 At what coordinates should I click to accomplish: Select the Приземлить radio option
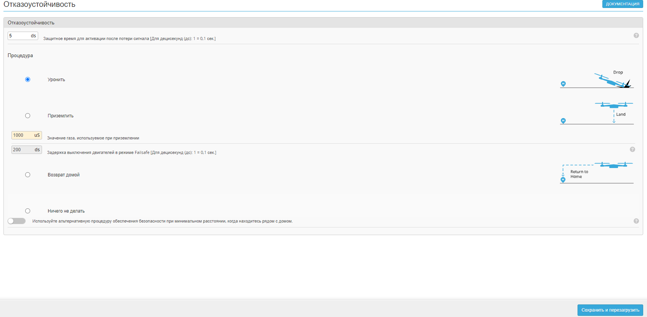(27, 116)
